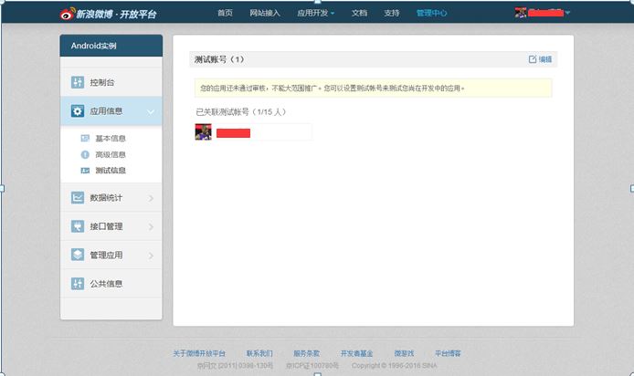This screenshot has width=634, height=376.
Task: Open 支持 in top navigation
Action: pos(391,13)
